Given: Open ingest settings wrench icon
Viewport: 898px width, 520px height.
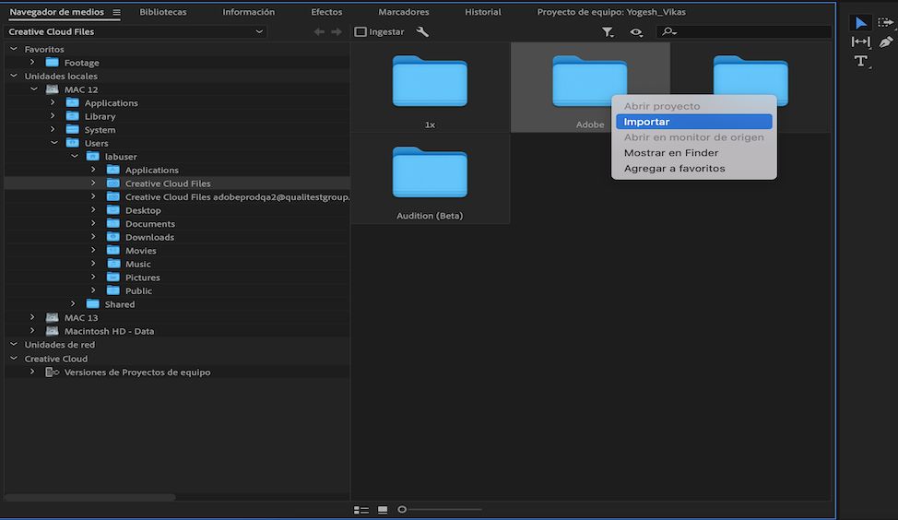Looking at the screenshot, I should tap(422, 31).
